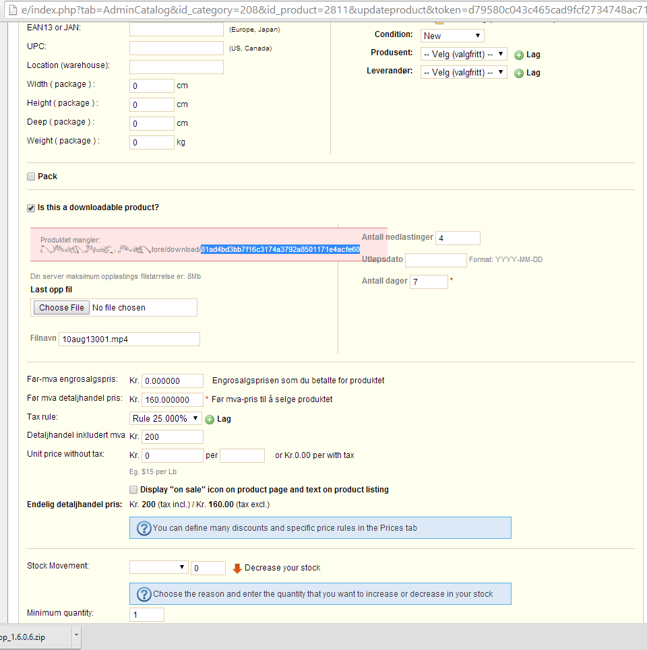The image size is (647, 650).
Task: Open the Produsent Velg dropdown
Action: click(x=464, y=54)
